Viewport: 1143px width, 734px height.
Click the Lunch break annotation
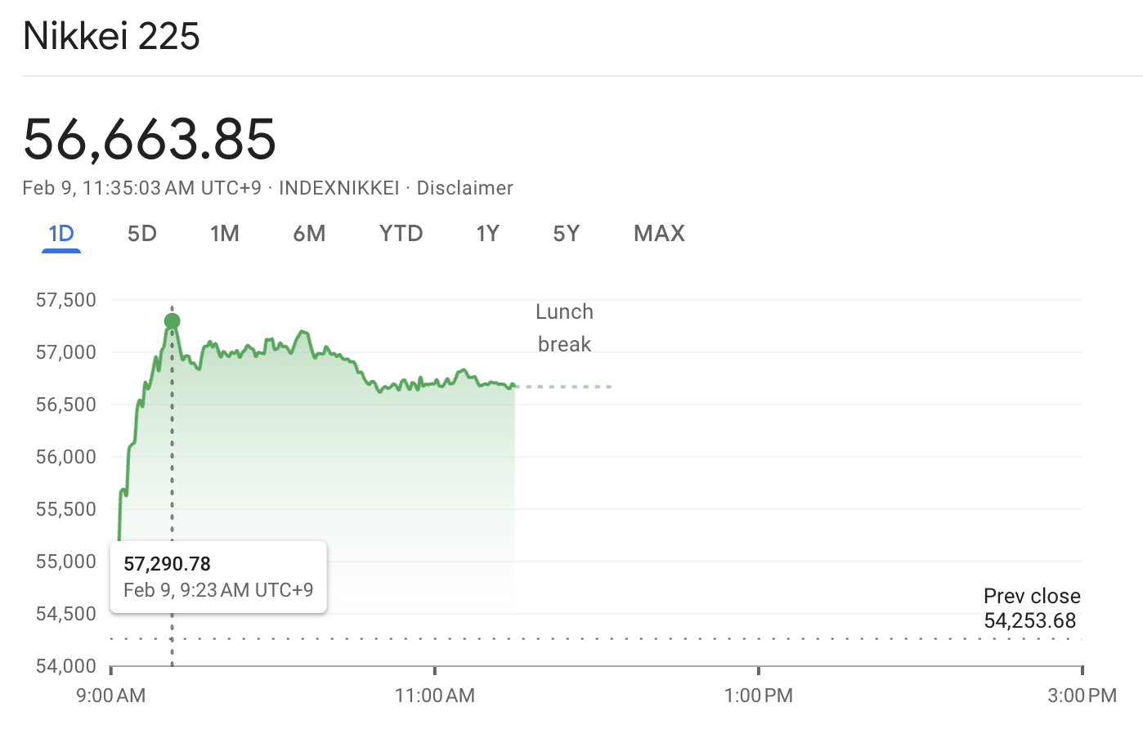tap(564, 327)
